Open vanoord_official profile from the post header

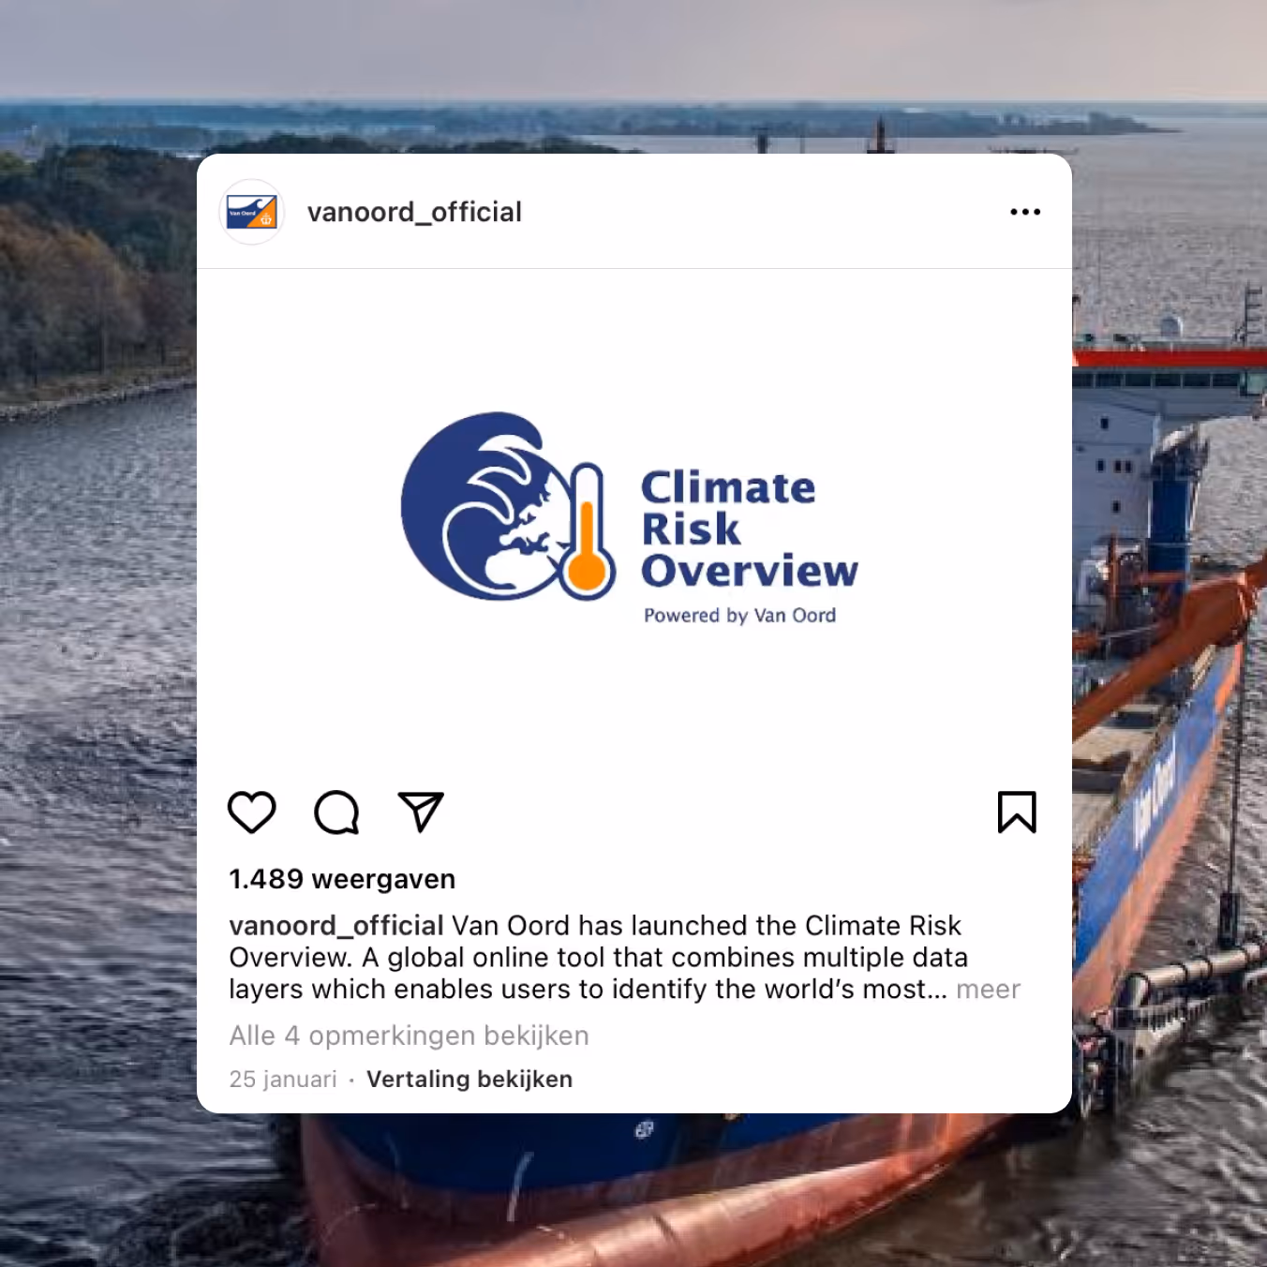point(414,212)
